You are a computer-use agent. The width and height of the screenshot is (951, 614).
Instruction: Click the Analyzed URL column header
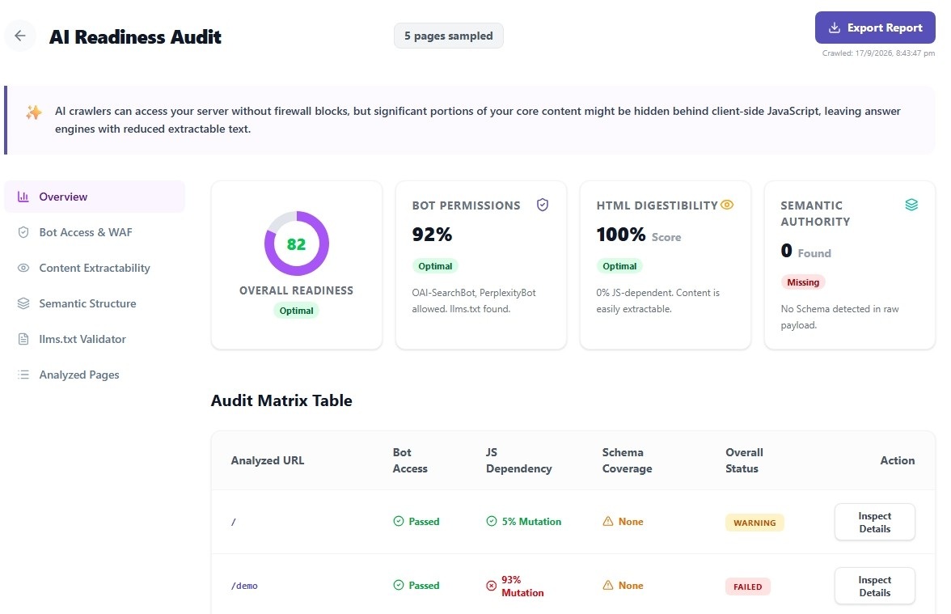[268, 460]
